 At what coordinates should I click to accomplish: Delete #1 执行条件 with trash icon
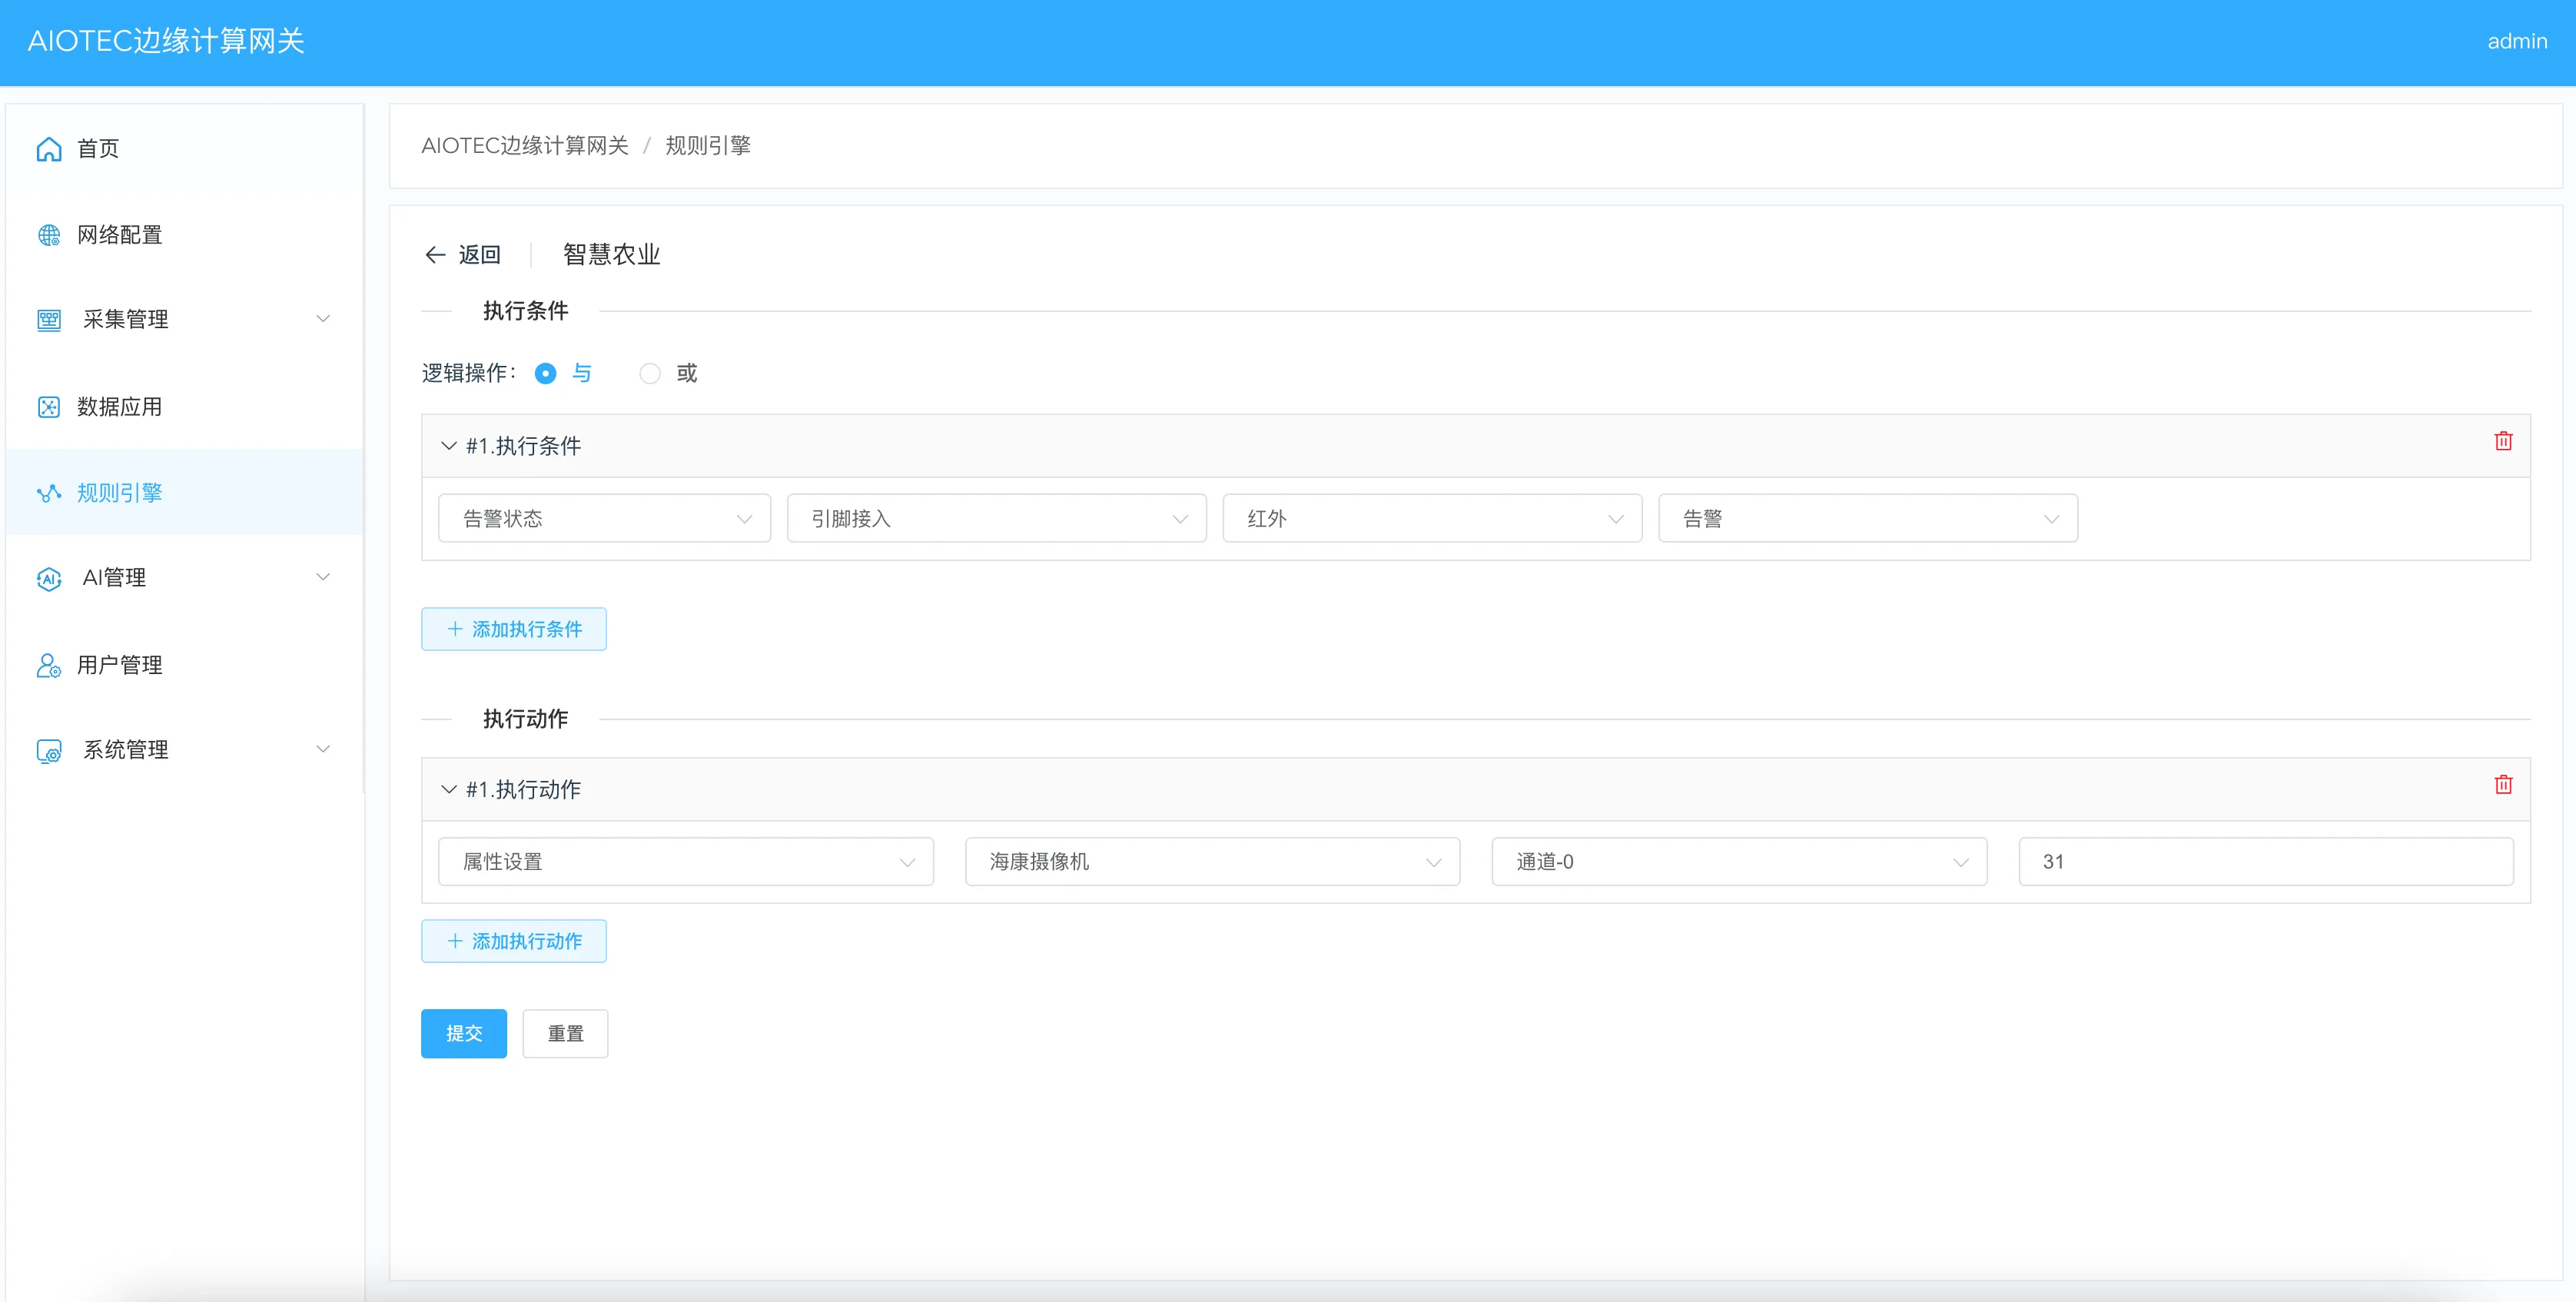2503,441
